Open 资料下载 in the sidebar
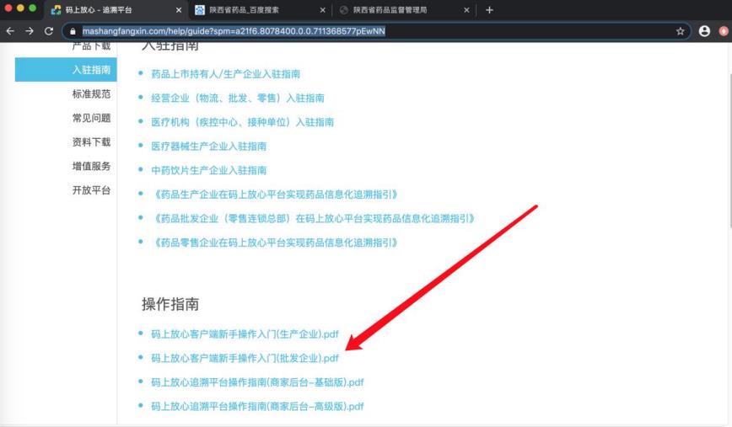732x427 pixels. click(x=91, y=142)
